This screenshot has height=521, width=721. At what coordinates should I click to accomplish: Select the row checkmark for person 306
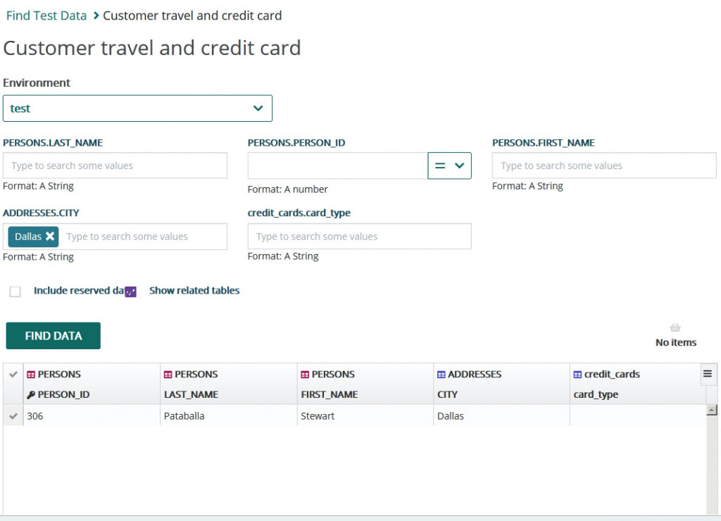13,416
